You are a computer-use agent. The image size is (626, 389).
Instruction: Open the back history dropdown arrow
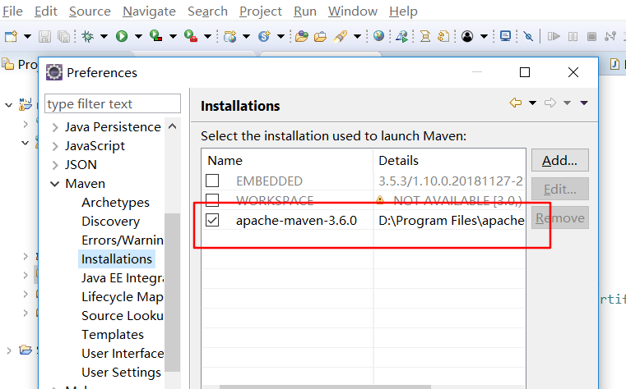(532, 103)
